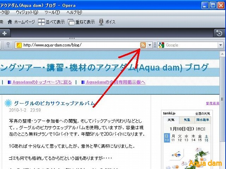
Task: Click the site favicon in address bar
Action: click(x=19, y=45)
